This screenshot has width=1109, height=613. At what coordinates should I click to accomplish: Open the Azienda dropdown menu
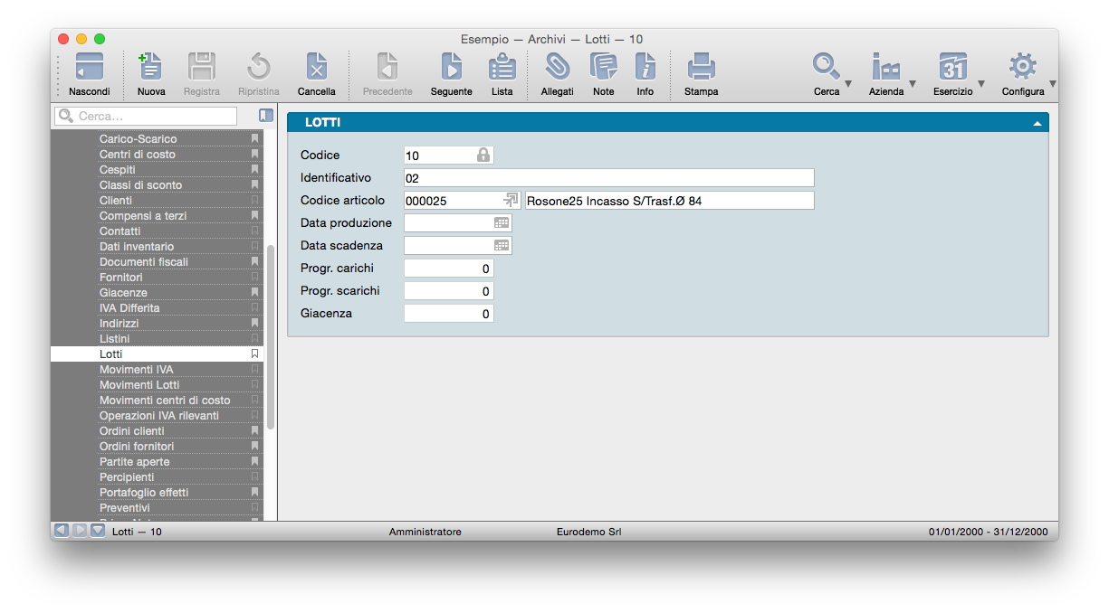[x=912, y=86]
